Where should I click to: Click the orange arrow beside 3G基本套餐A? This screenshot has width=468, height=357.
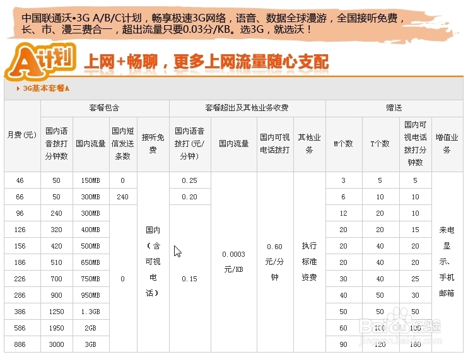pos(18,89)
